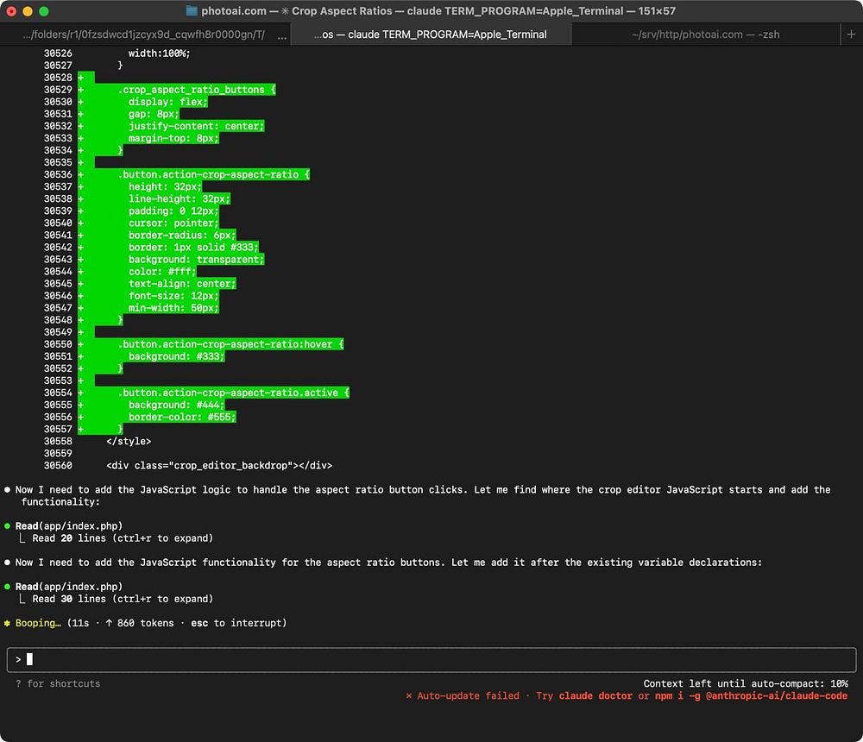Screen dimensions: 863x742
Task: Click the "Context left until auto-compact: 10%" indicator
Action: coord(746,683)
